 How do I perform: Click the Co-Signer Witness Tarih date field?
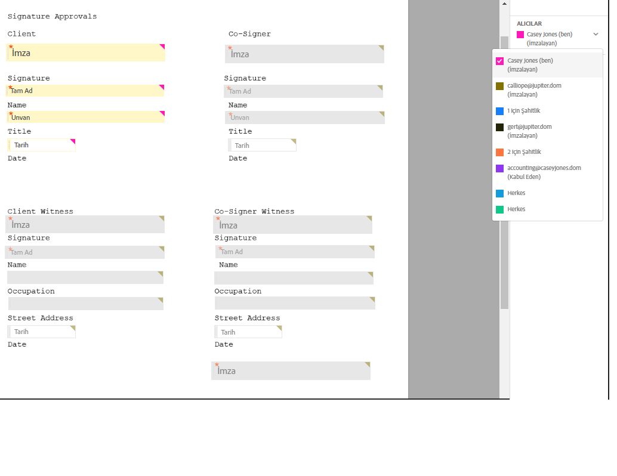tap(248, 332)
